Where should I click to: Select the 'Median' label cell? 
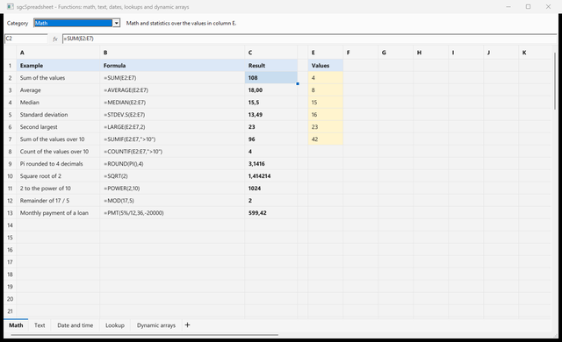(58, 103)
